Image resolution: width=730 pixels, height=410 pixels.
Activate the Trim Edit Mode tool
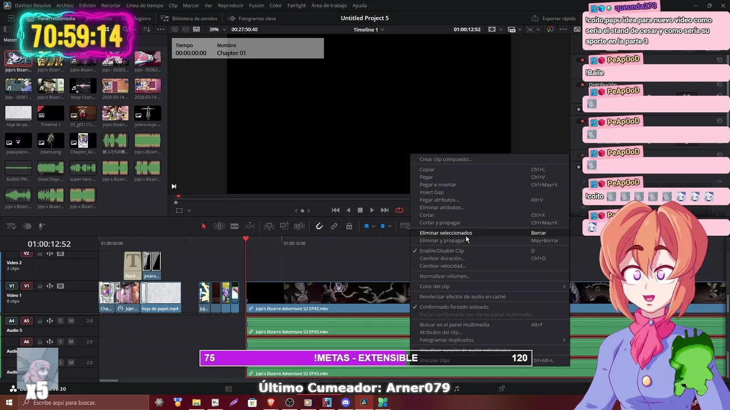click(219, 226)
